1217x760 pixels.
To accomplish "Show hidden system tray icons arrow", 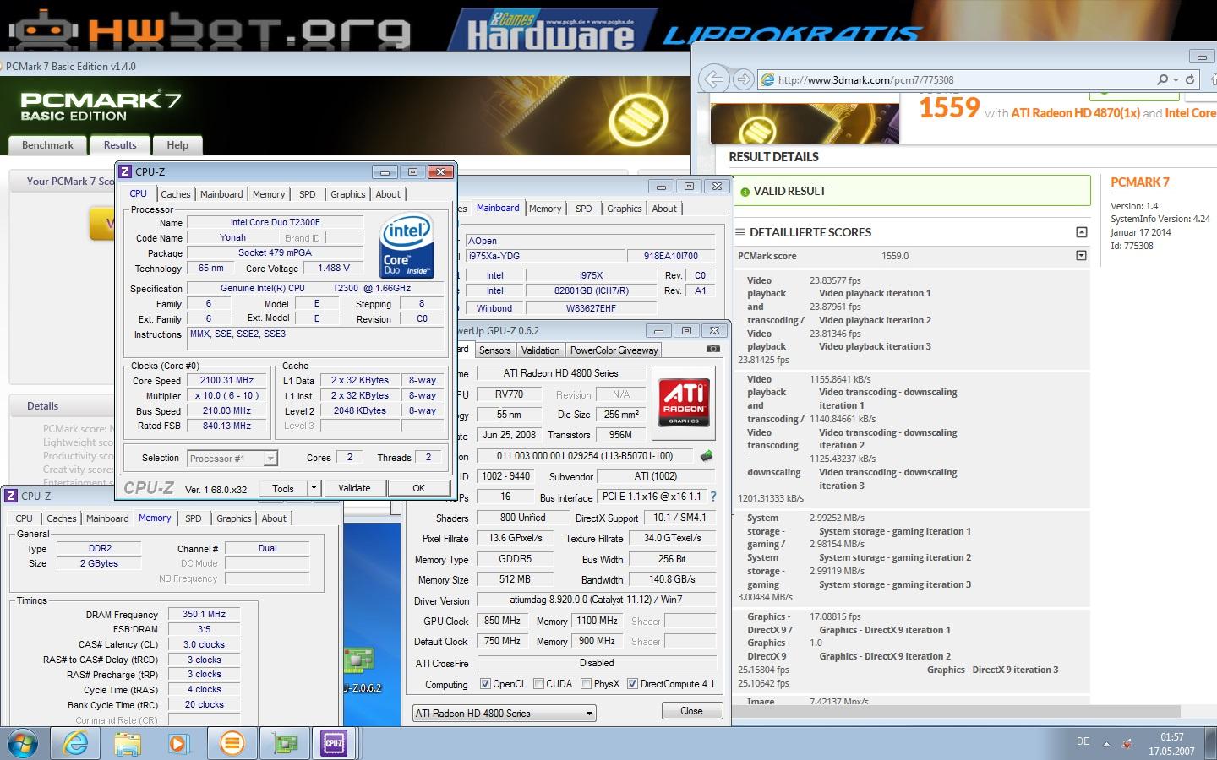I will coord(1106,744).
